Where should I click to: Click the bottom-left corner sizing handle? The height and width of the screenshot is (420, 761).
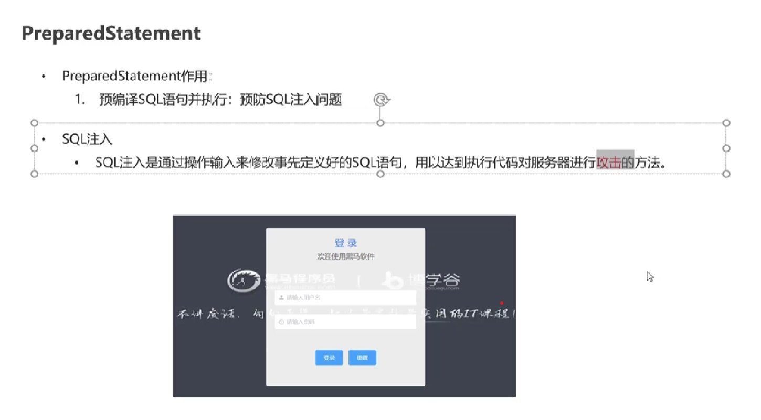tap(34, 174)
